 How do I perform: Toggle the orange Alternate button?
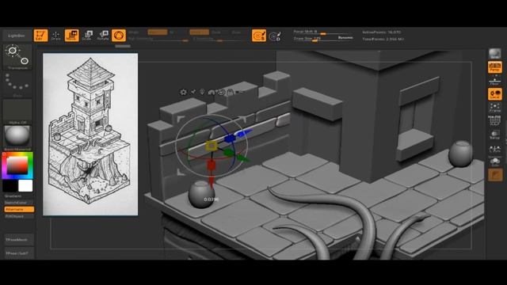19,209
